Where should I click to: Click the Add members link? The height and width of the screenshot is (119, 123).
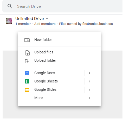(x=45, y=24)
